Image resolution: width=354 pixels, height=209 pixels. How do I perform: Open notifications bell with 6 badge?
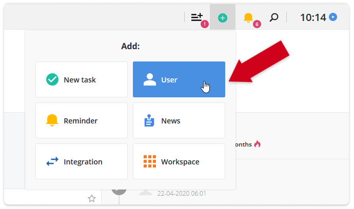[248, 17]
